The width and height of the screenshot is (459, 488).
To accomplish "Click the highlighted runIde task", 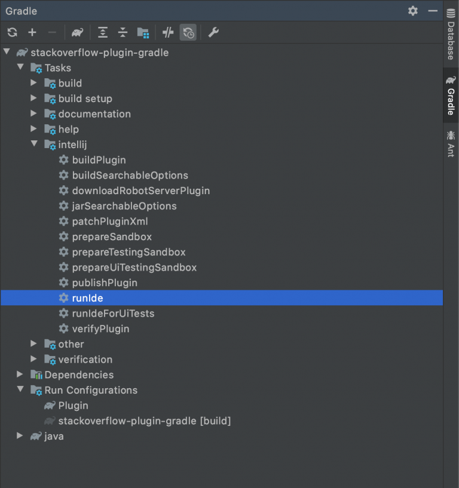I will [222, 298].
